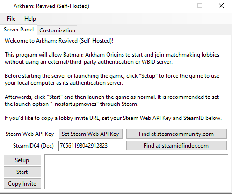Screen dimensions: 232x194
Task: Select the Server Panel tab
Action: tap(19, 30)
